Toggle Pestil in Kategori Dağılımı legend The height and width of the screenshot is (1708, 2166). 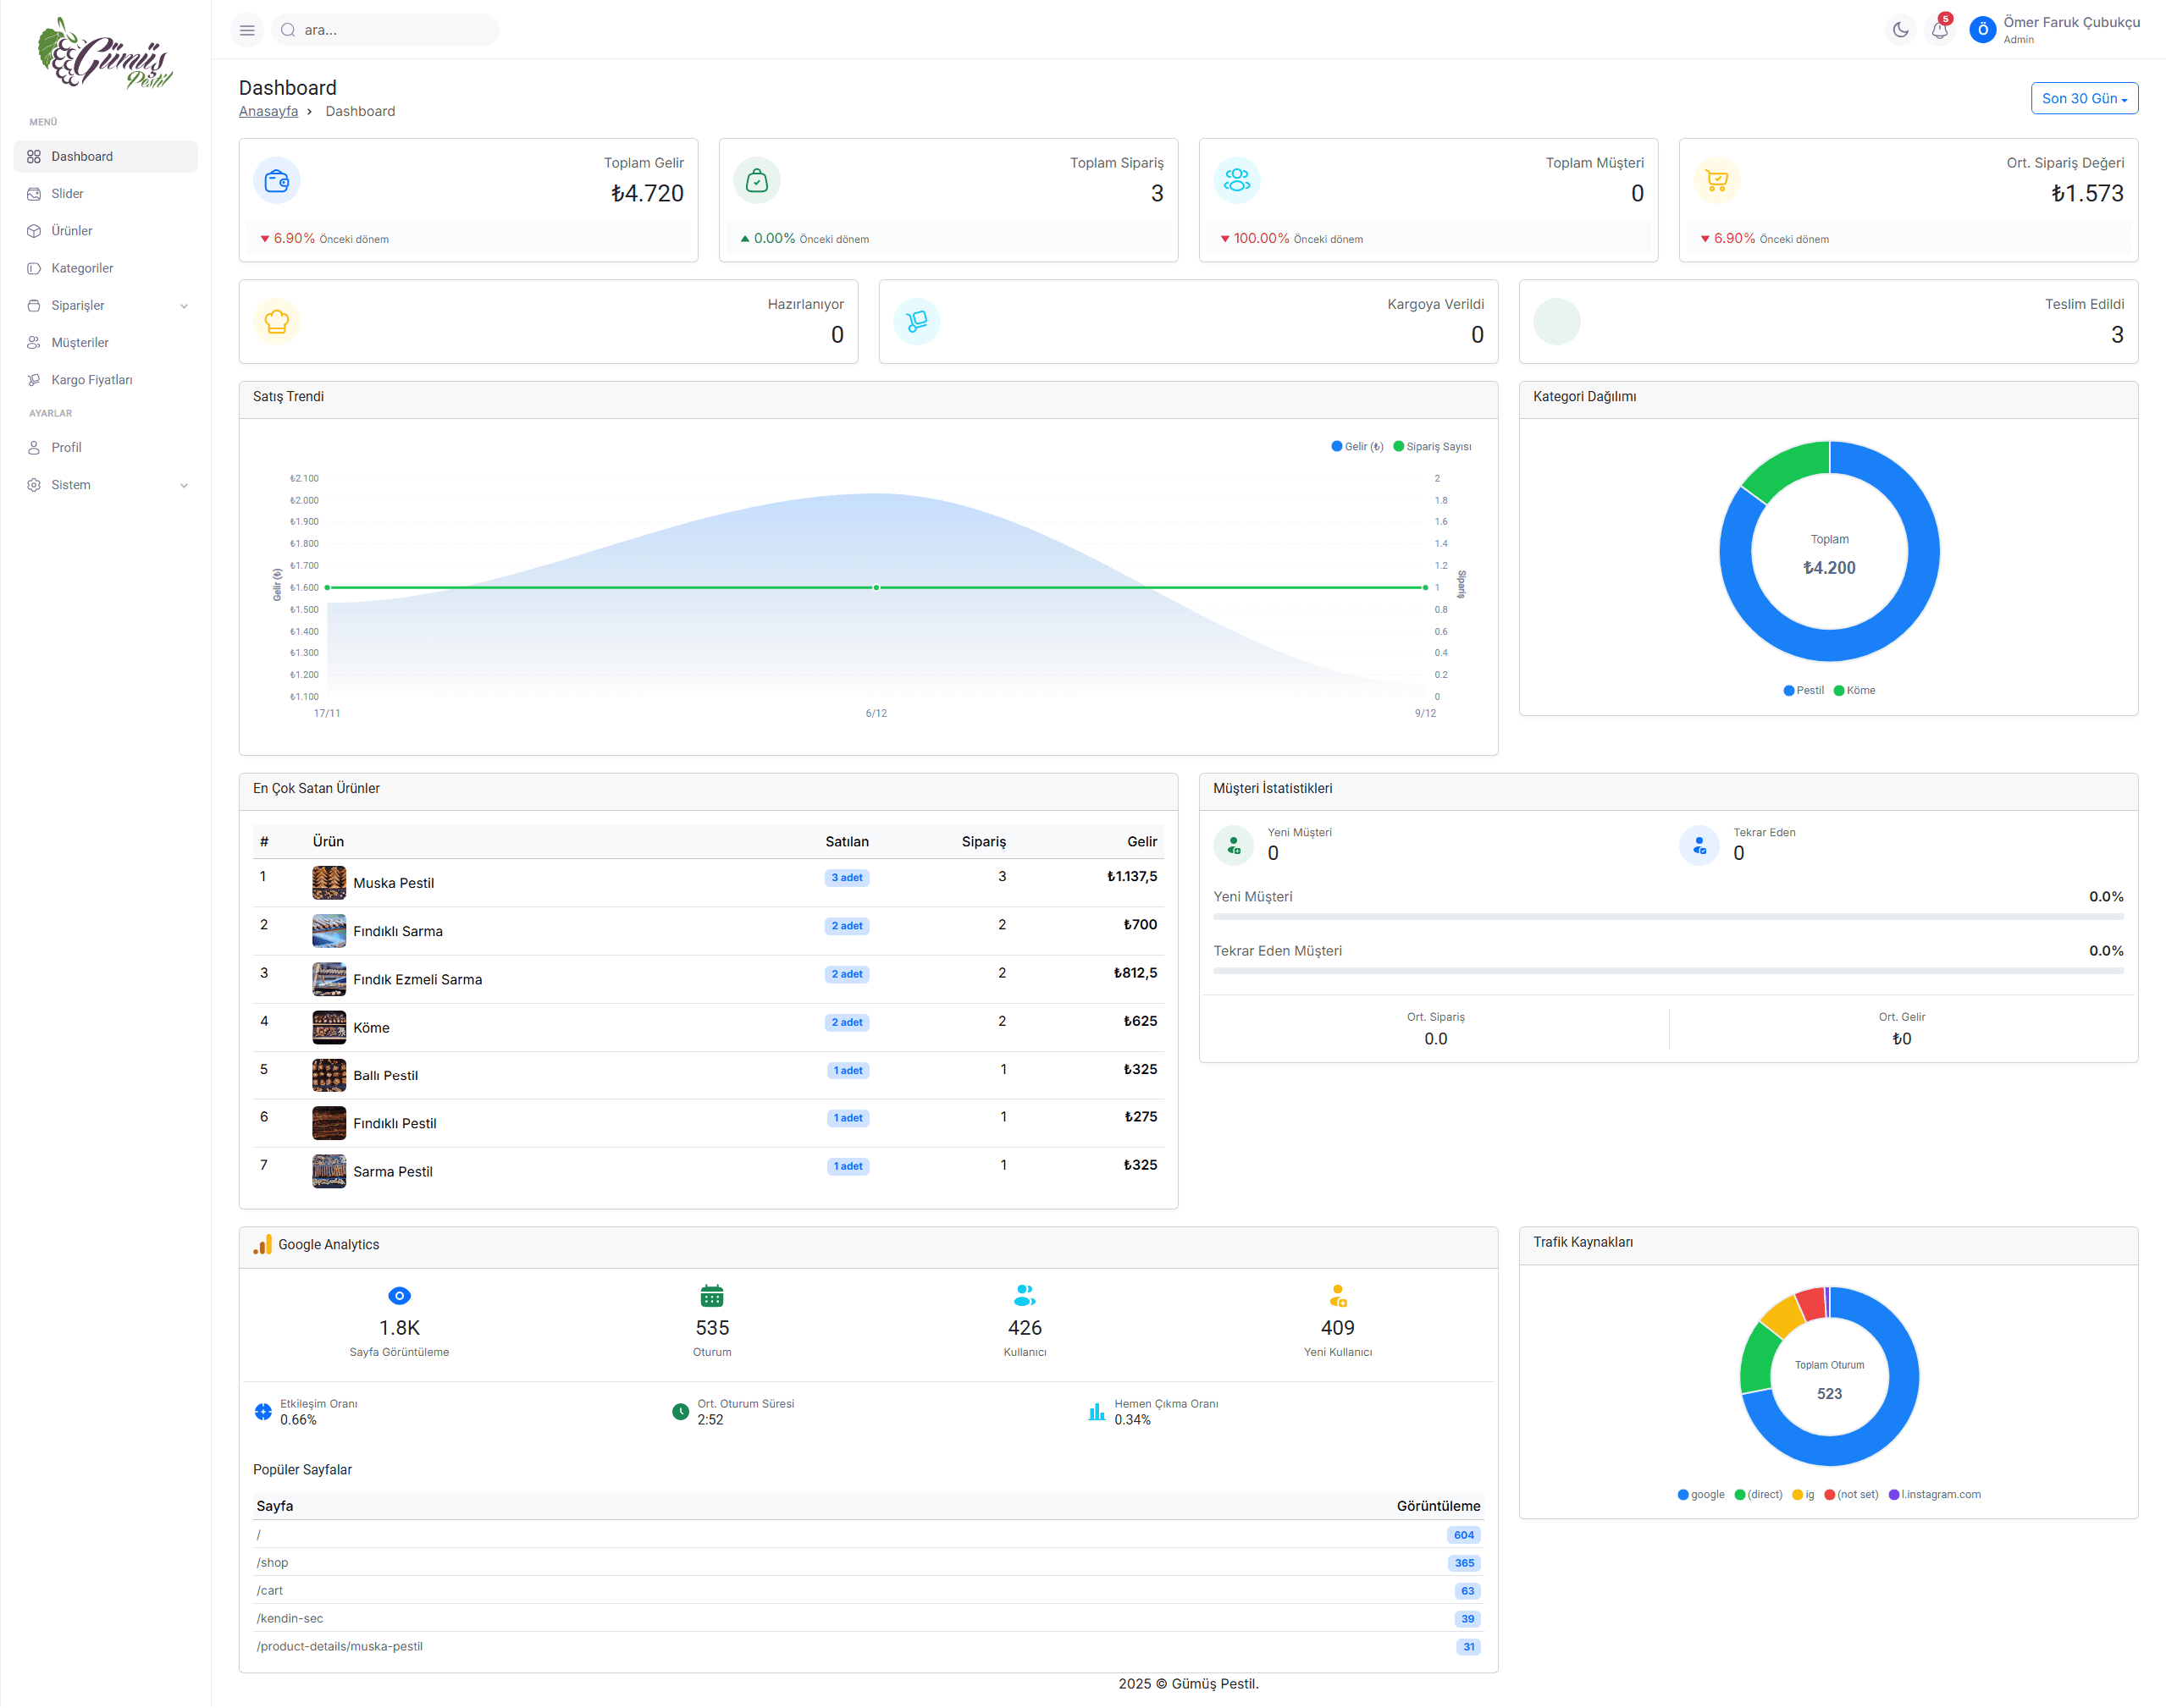click(1804, 691)
